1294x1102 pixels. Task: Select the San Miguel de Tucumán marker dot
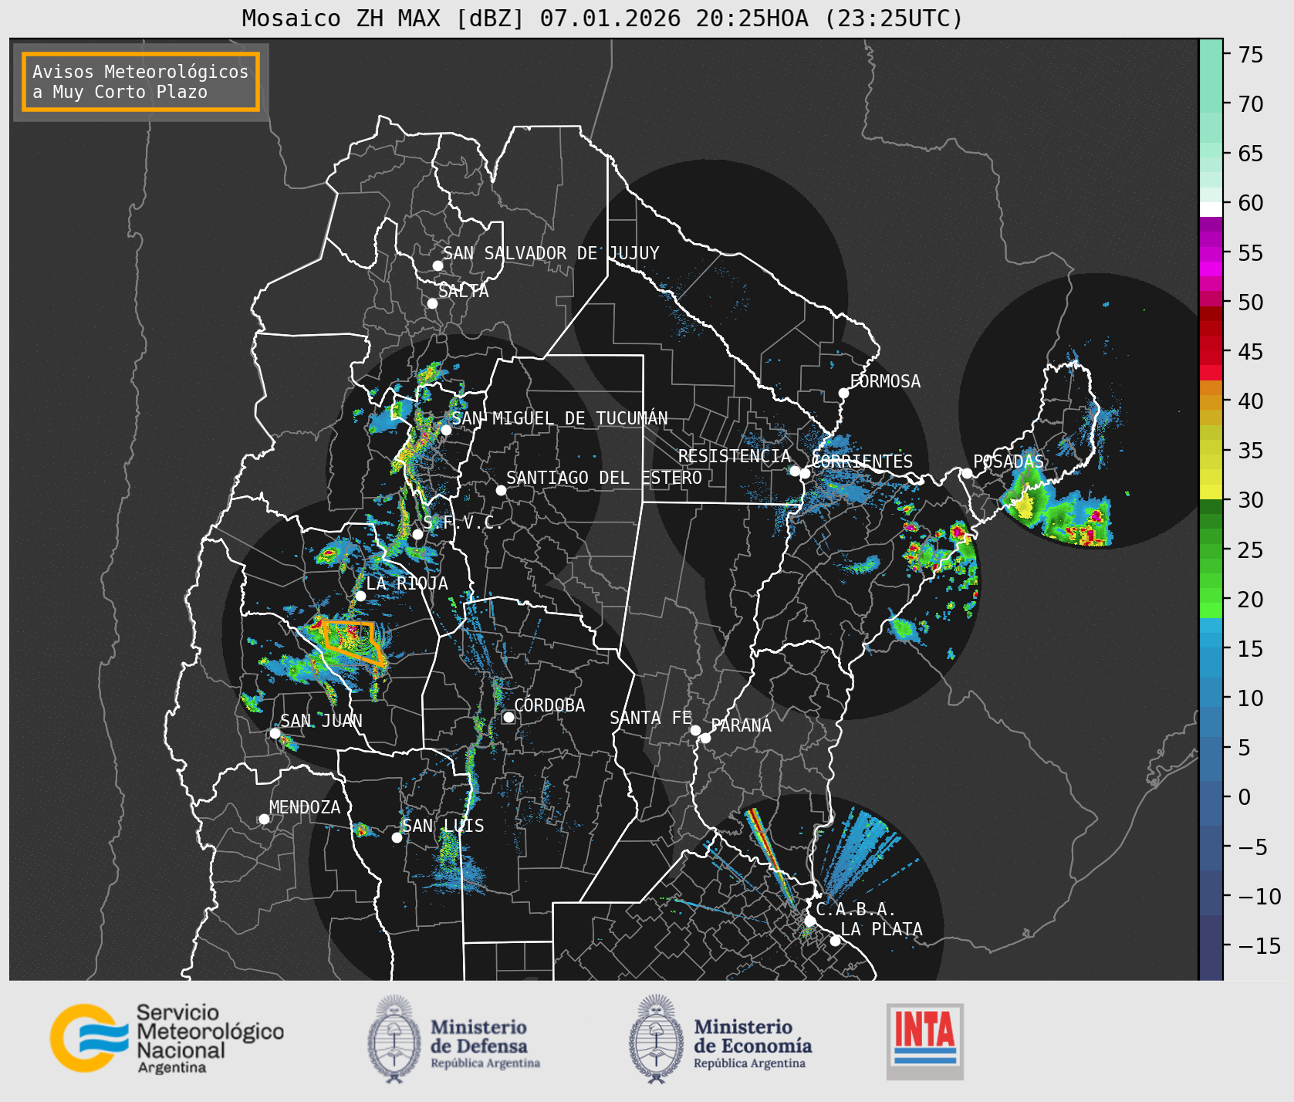[x=445, y=430]
